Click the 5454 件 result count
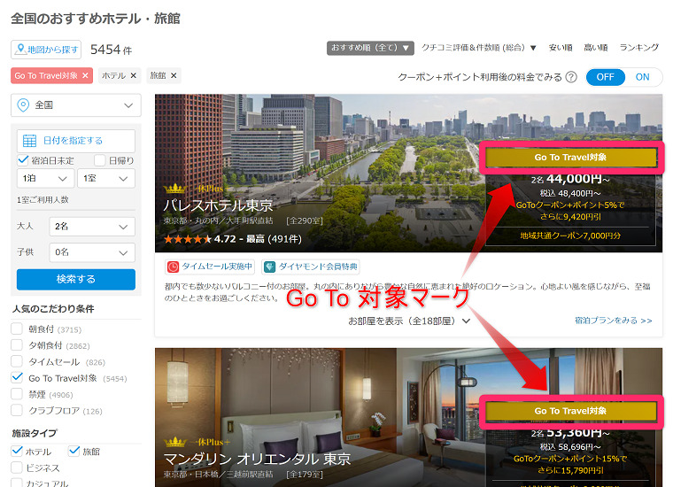Screen dimensions: 673x487 [x=111, y=50]
